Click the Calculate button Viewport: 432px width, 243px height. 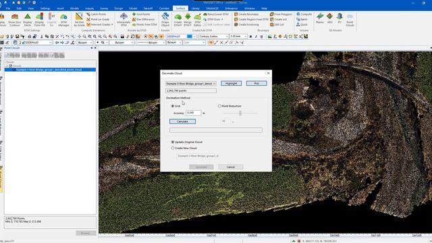(182, 122)
